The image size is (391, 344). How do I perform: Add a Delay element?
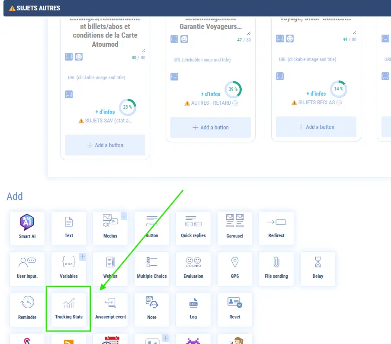click(318, 269)
